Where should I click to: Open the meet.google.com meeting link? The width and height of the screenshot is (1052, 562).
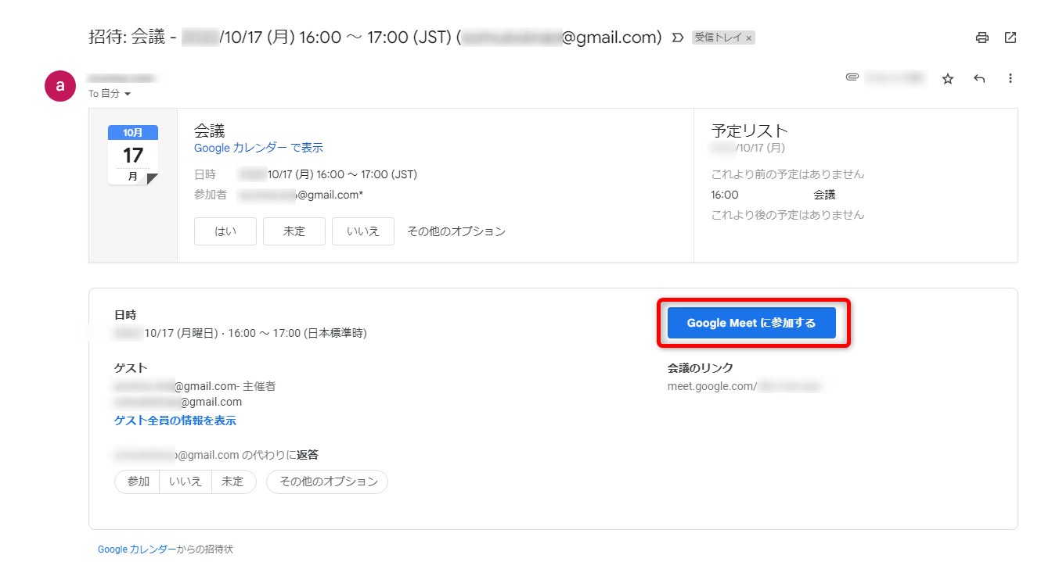[744, 386]
